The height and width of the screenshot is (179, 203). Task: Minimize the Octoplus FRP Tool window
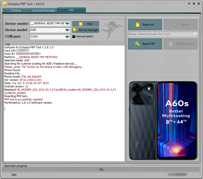(189, 4)
